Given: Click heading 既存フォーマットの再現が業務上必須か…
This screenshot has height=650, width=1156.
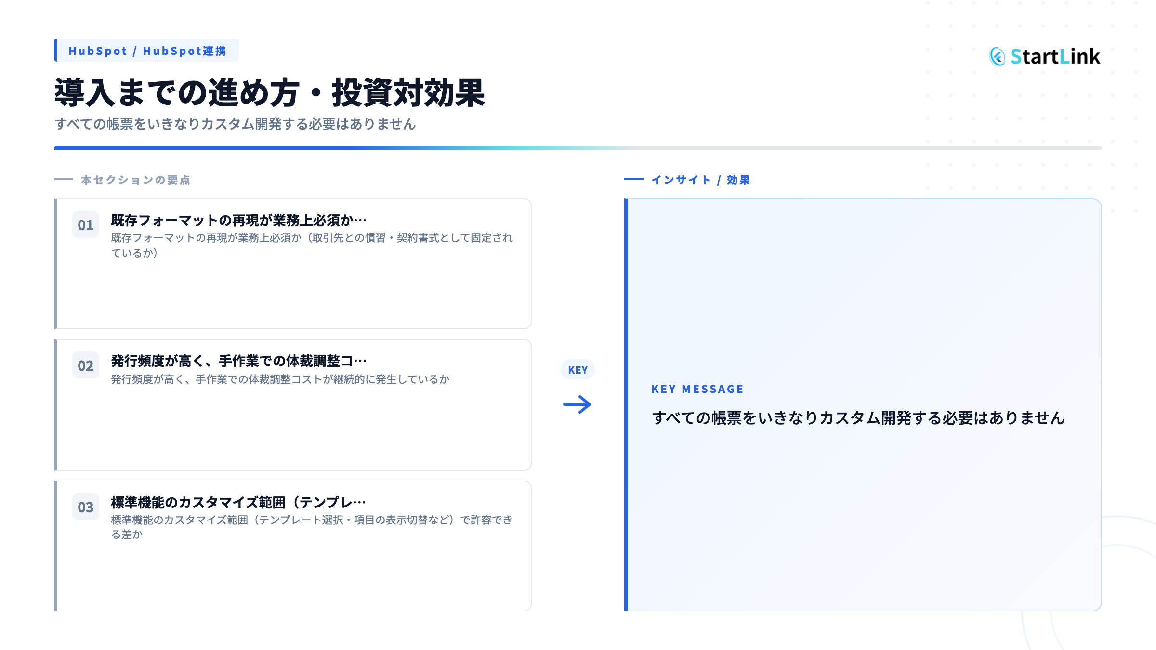Looking at the screenshot, I should [239, 221].
